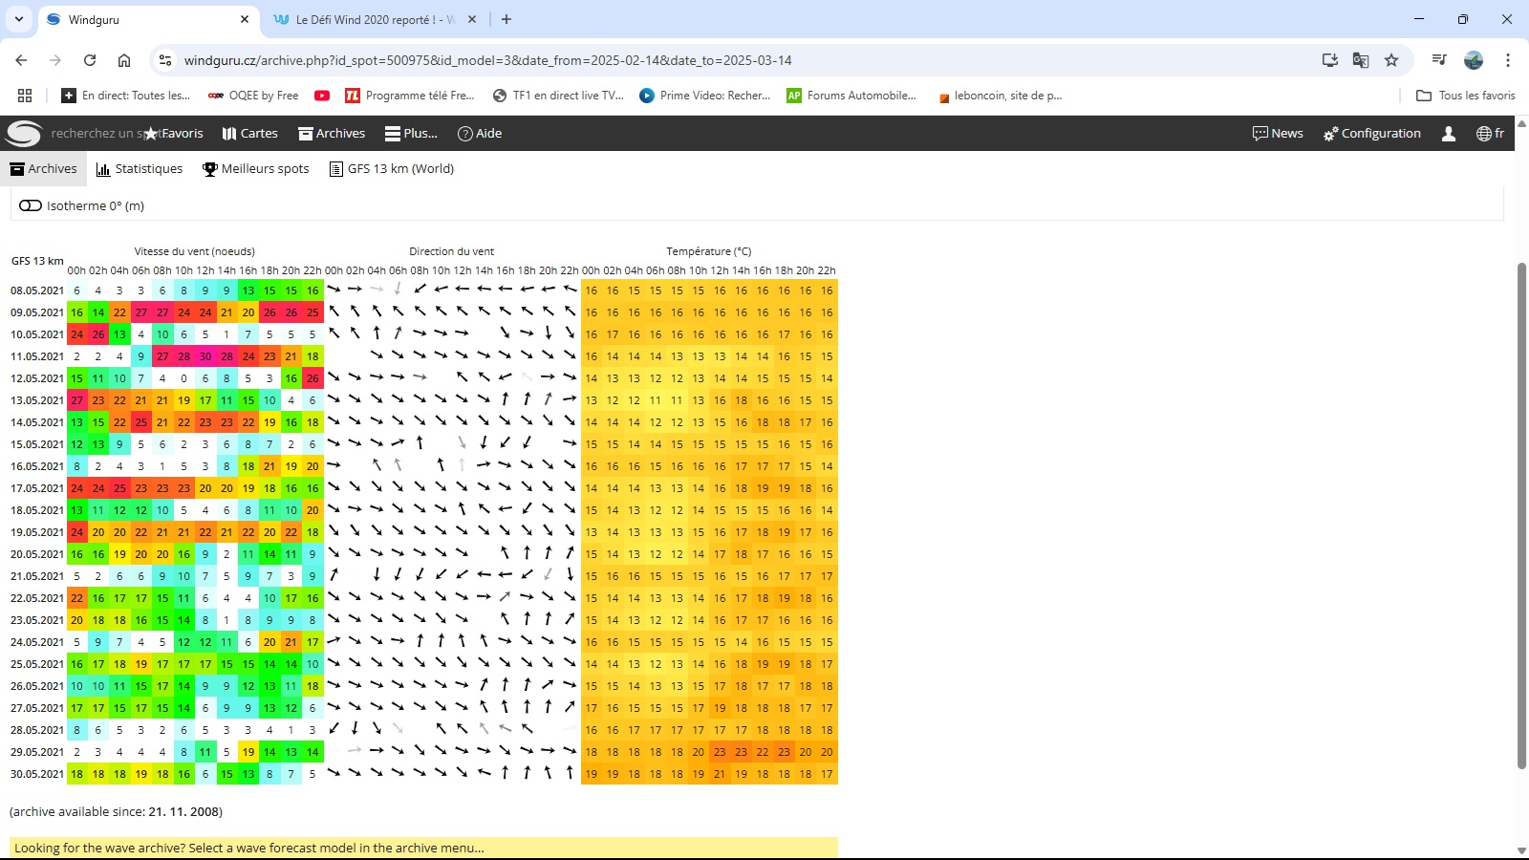The height and width of the screenshot is (860, 1529).
Task: Expand the browser tab search chevron
Action: coord(19,19)
